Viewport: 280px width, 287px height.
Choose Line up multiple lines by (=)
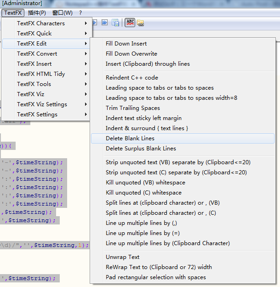[183, 233]
